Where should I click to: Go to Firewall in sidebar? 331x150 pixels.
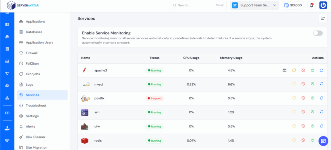(x=31, y=53)
